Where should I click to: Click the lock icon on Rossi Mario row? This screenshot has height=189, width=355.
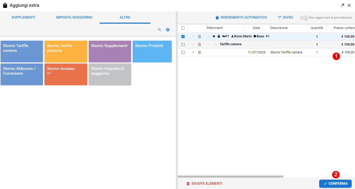pyautogui.click(x=219, y=36)
